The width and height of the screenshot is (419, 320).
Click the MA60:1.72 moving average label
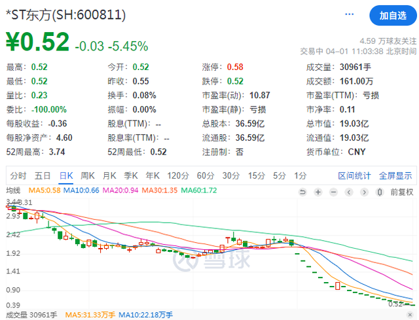click(x=199, y=190)
